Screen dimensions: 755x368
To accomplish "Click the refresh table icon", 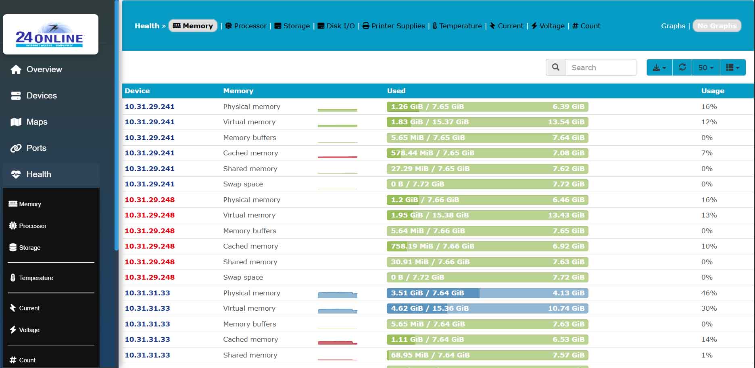I will click(682, 67).
